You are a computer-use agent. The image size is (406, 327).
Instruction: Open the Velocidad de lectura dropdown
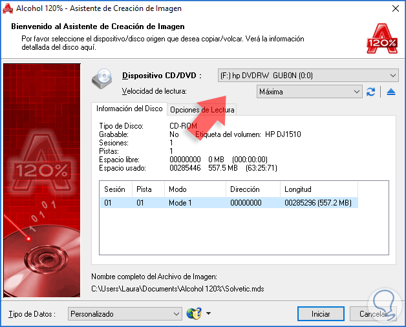coord(310,92)
